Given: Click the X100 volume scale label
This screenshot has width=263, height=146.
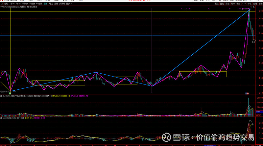Looking at the screenshot, I should point(258,116).
